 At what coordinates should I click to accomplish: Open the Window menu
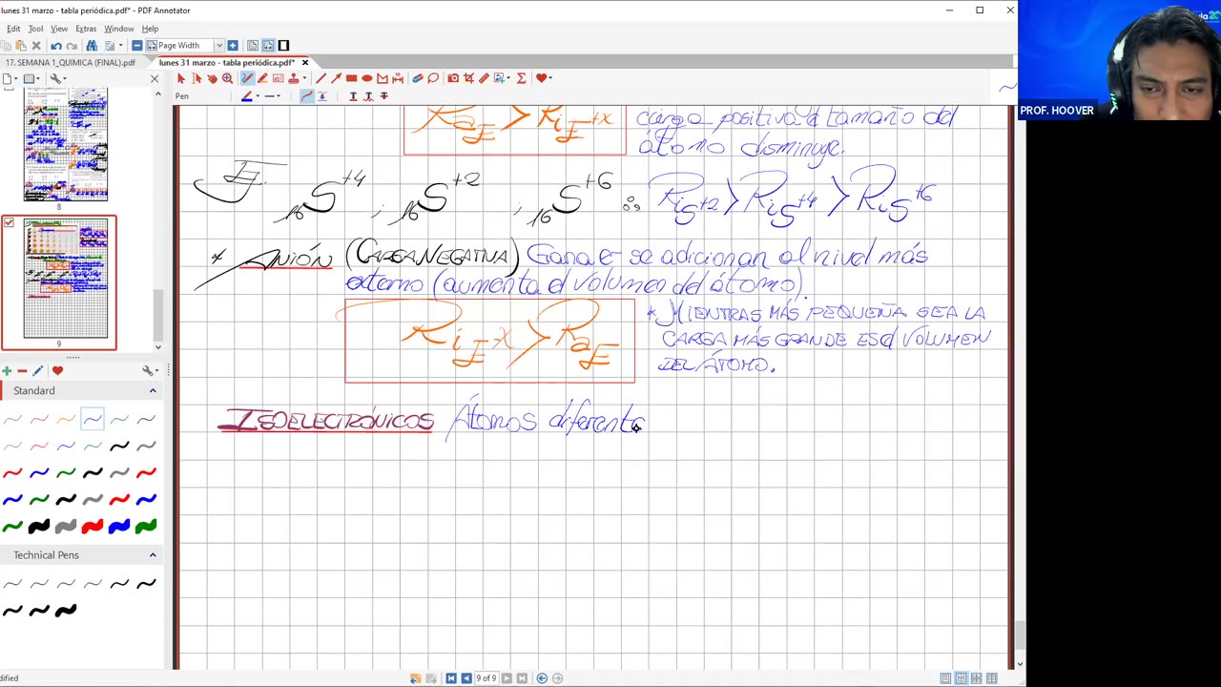click(x=119, y=29)
